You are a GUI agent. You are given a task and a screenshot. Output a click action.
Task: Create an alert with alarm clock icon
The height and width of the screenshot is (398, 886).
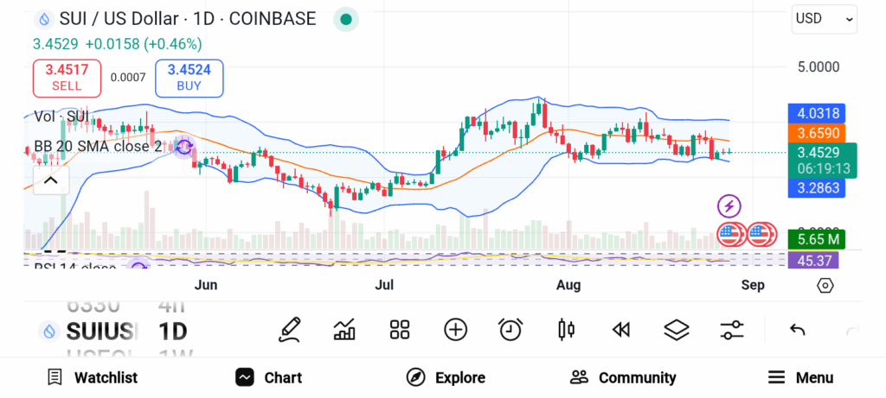tap(510, 329)
